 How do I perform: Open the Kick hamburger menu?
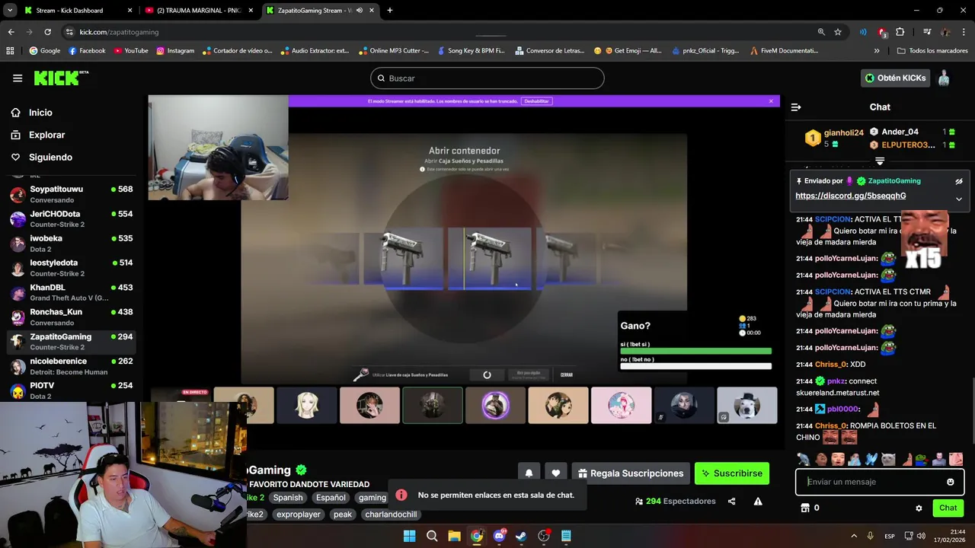pyautogui.click(x=18, y=78)
